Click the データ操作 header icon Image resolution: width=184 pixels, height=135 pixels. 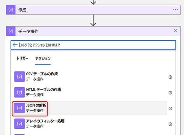[x=11, y=31]
